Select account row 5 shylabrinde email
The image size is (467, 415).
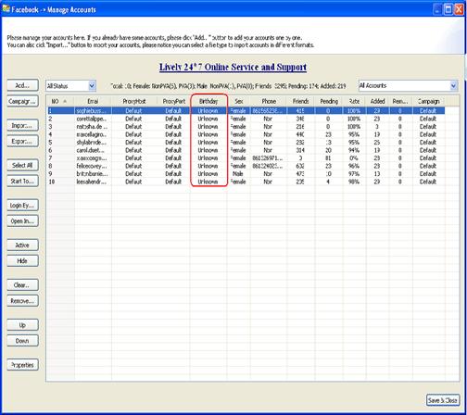click(x=92, y=143)
